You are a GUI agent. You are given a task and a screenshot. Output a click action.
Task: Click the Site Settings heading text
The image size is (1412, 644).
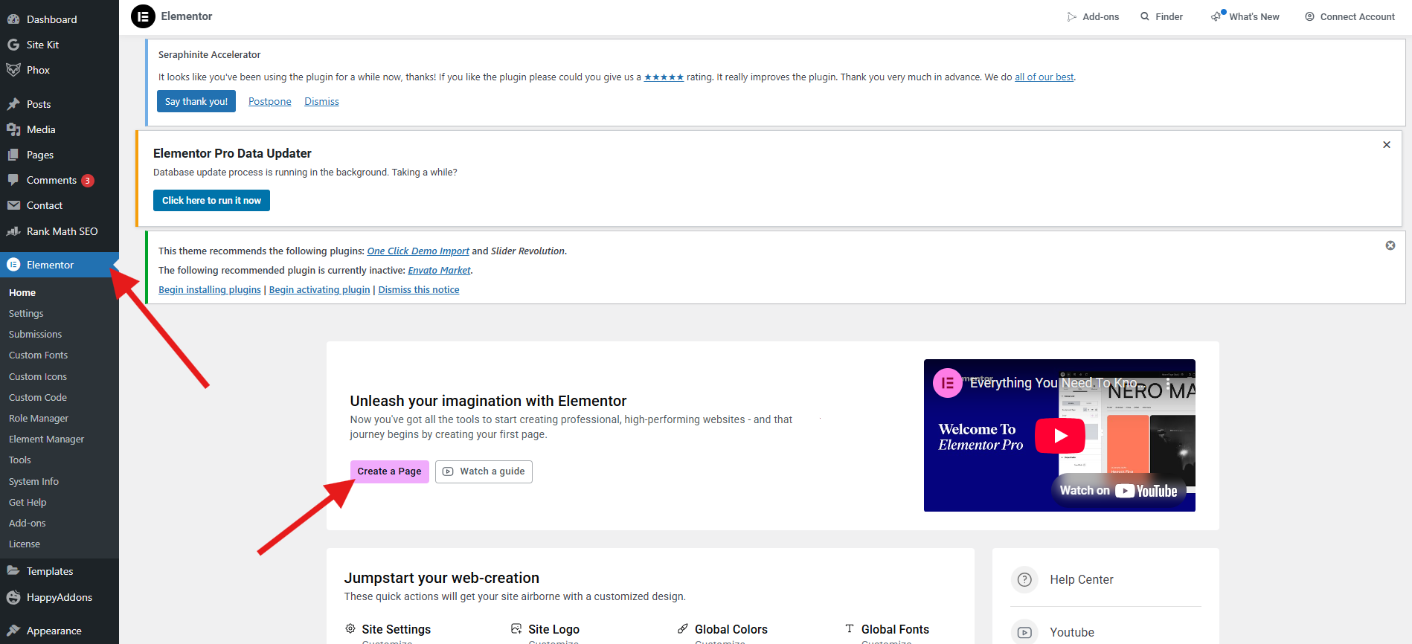coord(397,629)
